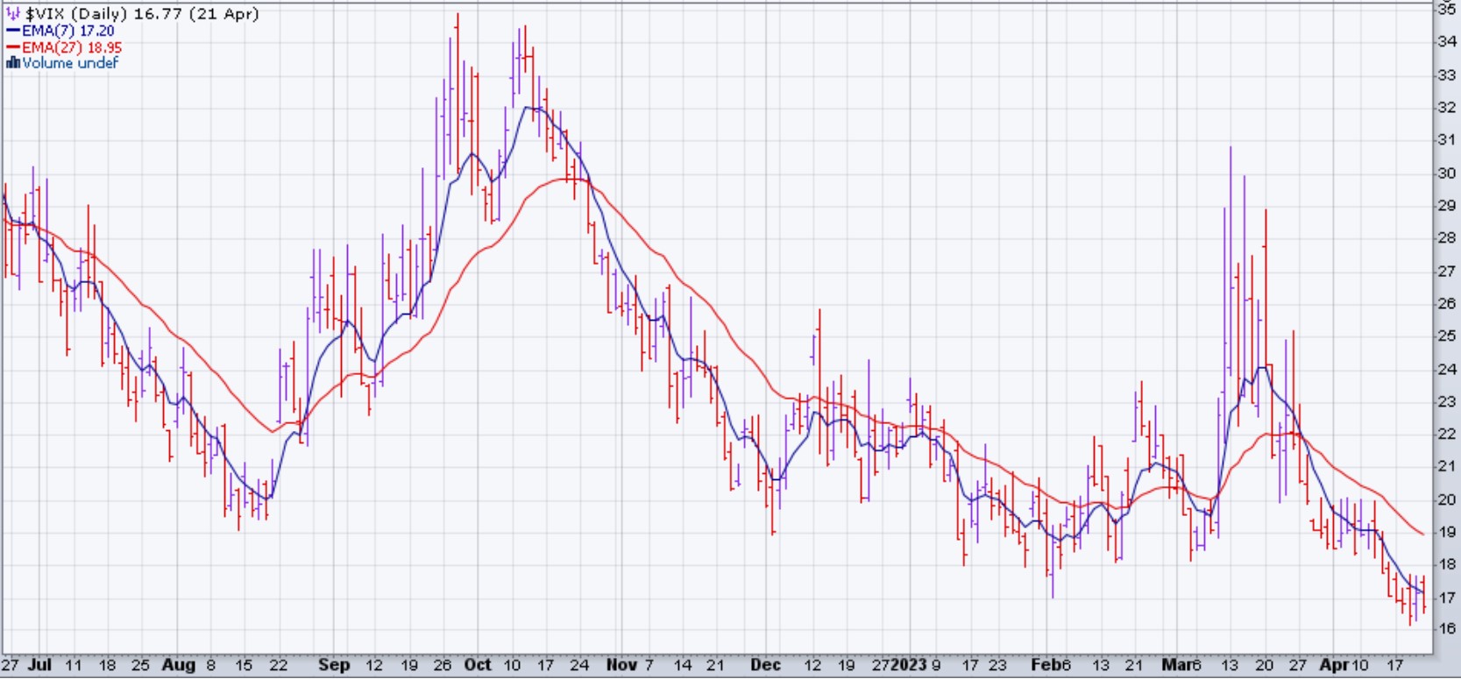Pick the Nov label on the date axis

pyautogui.click(x=621, y=665)
